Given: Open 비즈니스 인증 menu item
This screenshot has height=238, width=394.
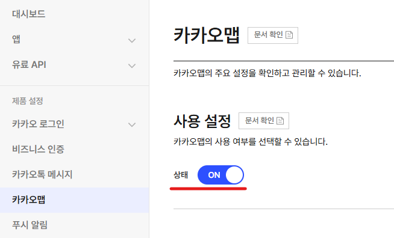Looking at the screenshot, I should point(38,149).
